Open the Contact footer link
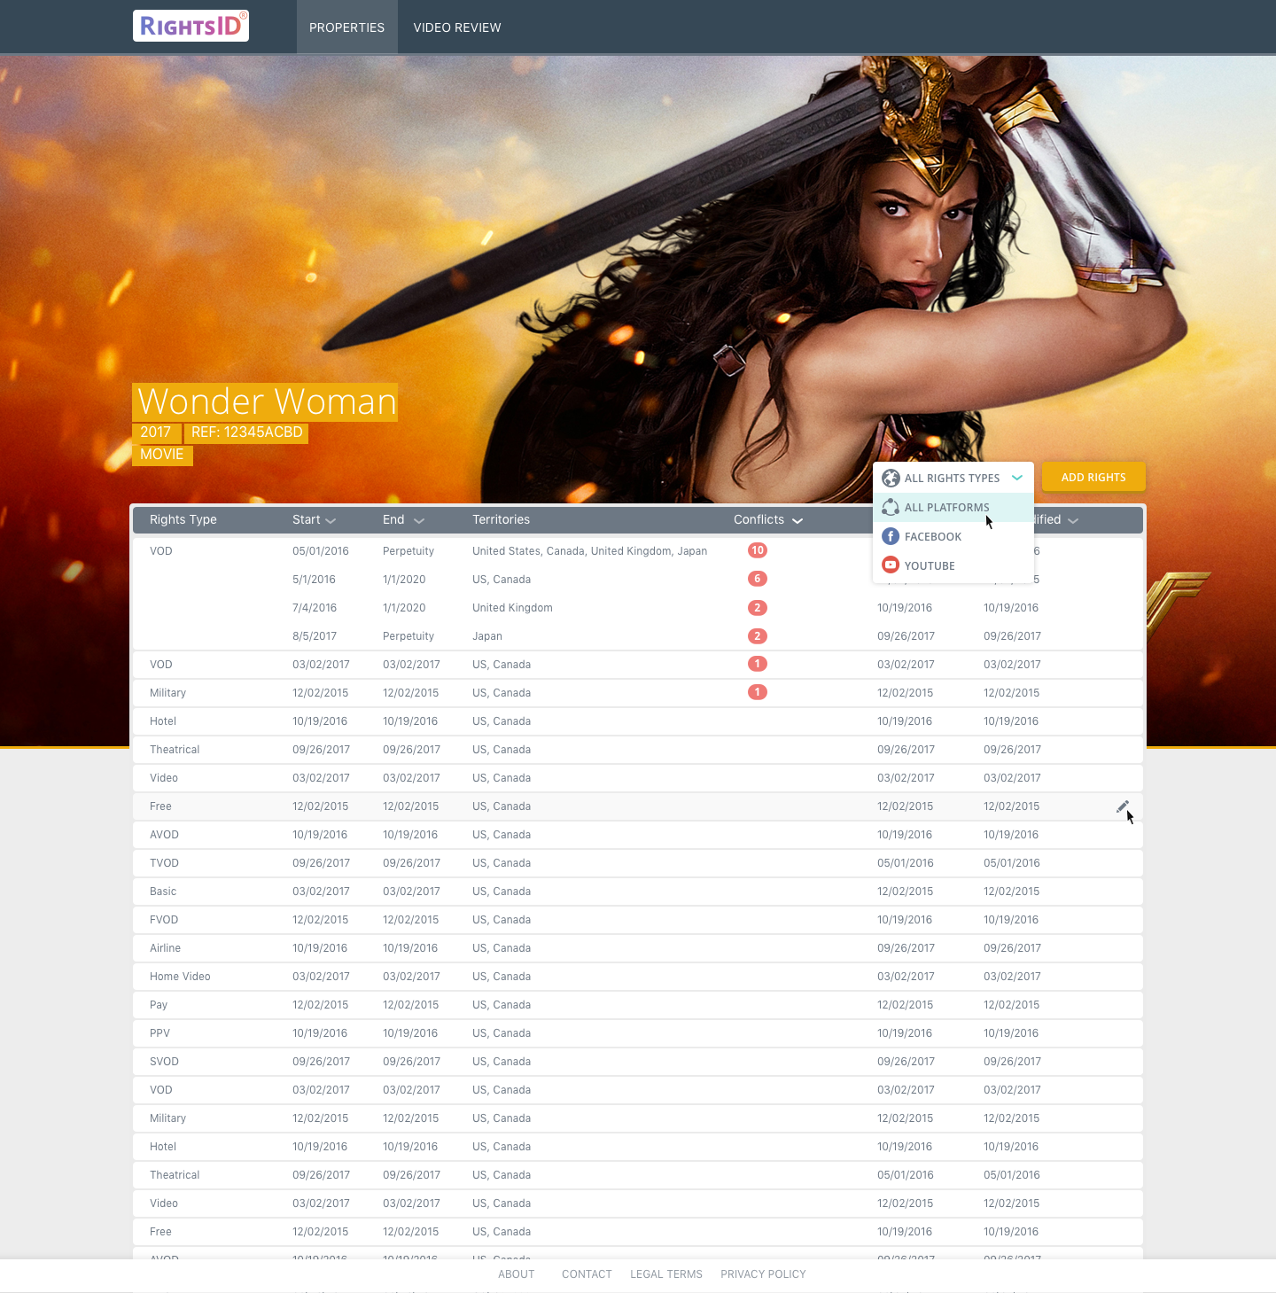Viewport: 1276px width, 1293px height. click(x=587, y=1274)
